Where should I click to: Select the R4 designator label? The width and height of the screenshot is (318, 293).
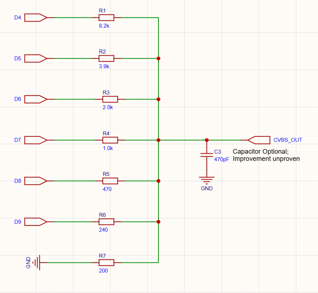pyautogui.click(x=106, y=133)
